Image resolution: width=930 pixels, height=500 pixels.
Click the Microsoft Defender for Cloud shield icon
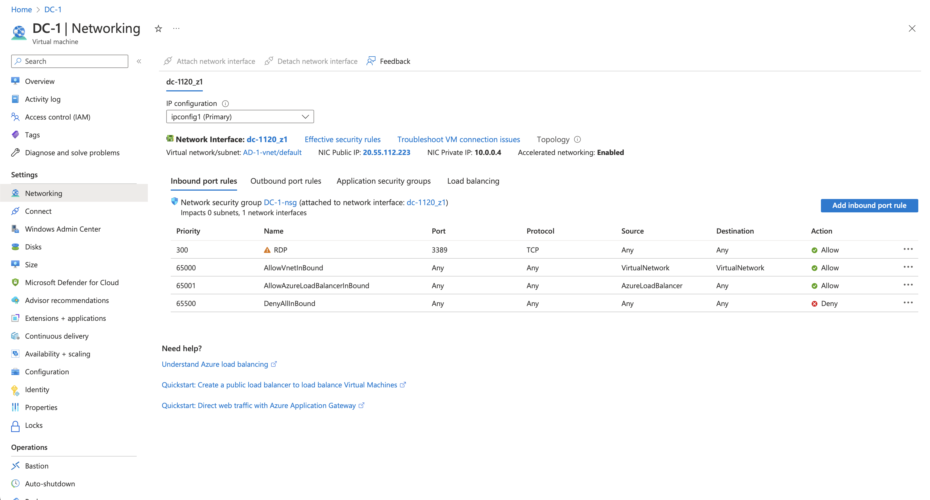click(15, 282)
